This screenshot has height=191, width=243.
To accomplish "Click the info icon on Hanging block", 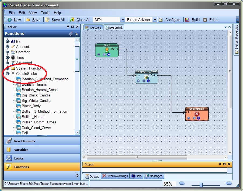I will pyautogui.click(x=144, y=81).
